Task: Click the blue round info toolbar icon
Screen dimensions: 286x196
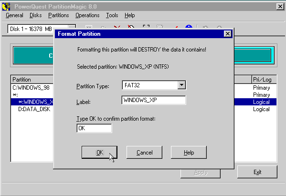Action: (189, 27)
